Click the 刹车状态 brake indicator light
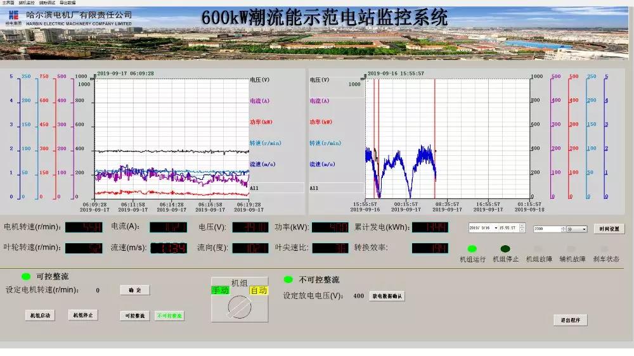Viewport: 634px width, 356px height. click(604, 249)
